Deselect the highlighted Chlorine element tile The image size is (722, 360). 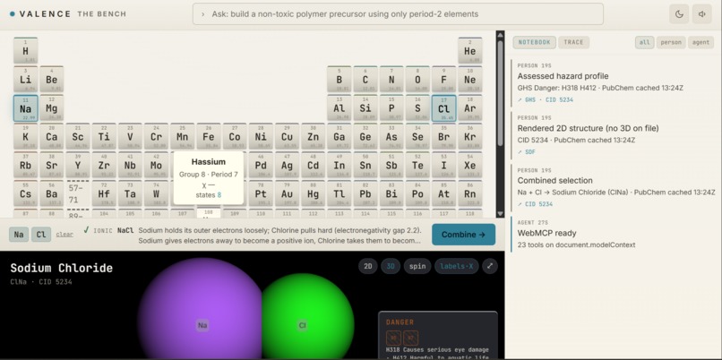444,108
